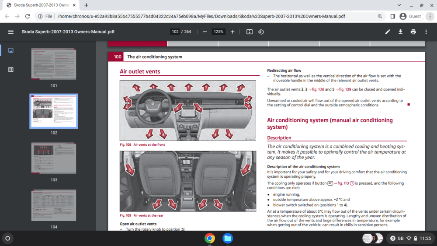Toggle the browser side panel
The image size is (437, 246).
393,17
